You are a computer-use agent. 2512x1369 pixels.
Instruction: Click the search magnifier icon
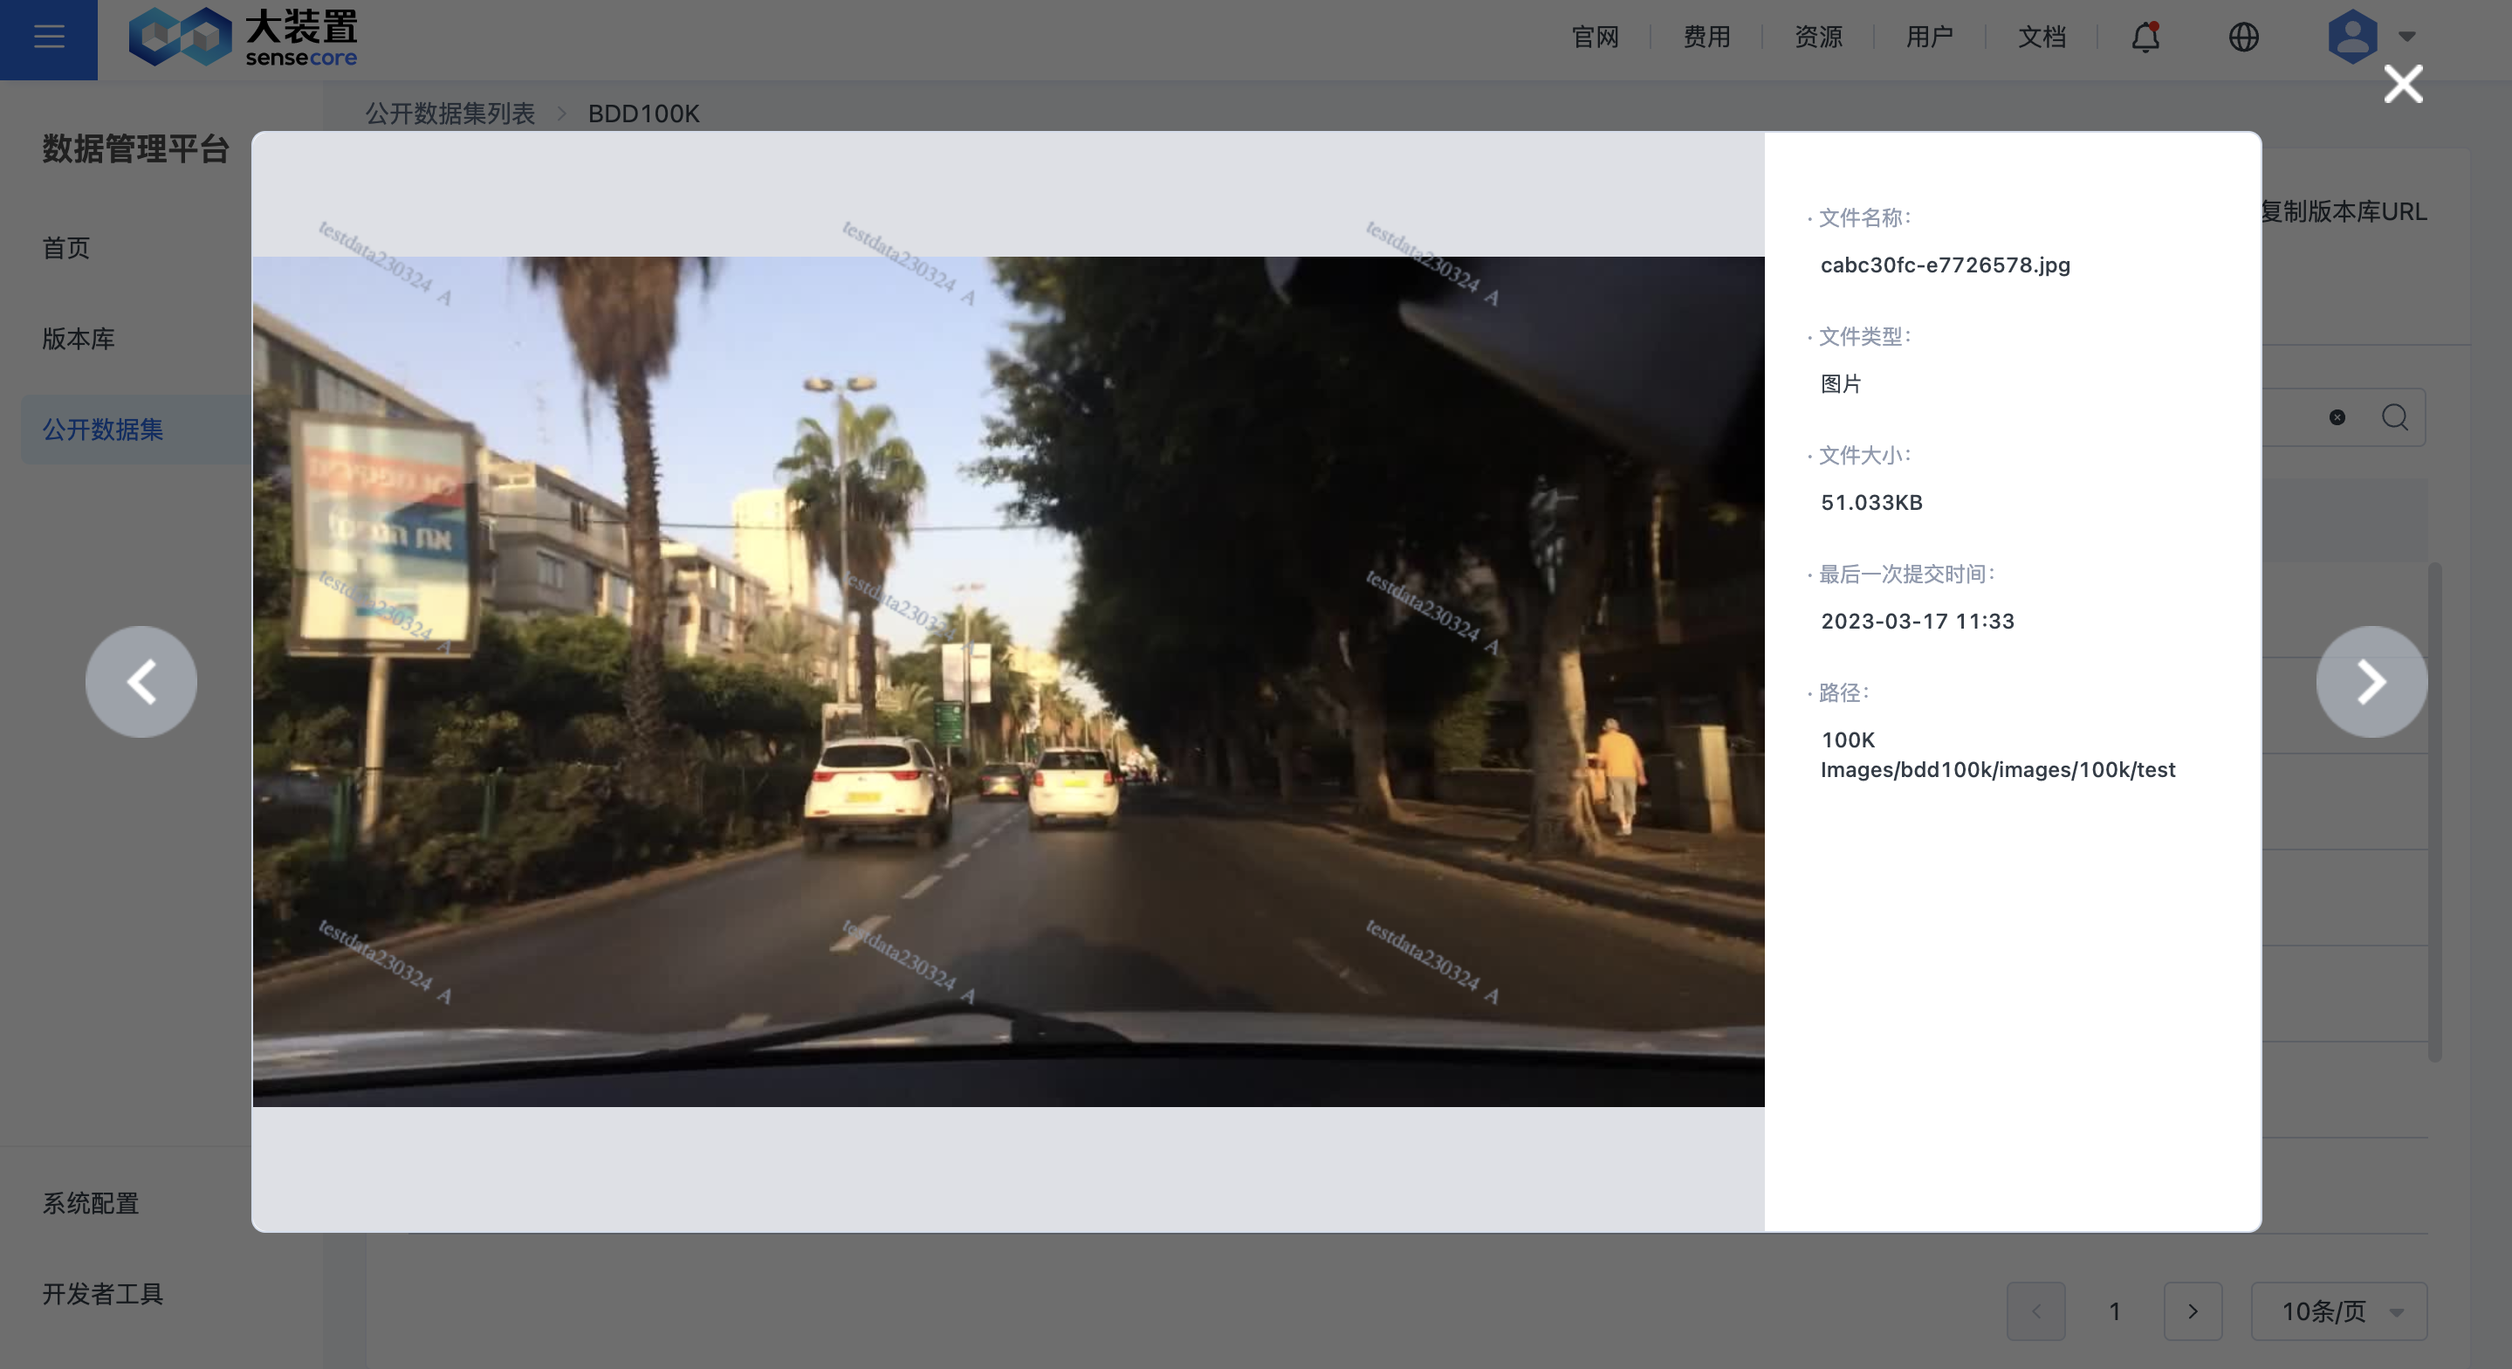2394,417
